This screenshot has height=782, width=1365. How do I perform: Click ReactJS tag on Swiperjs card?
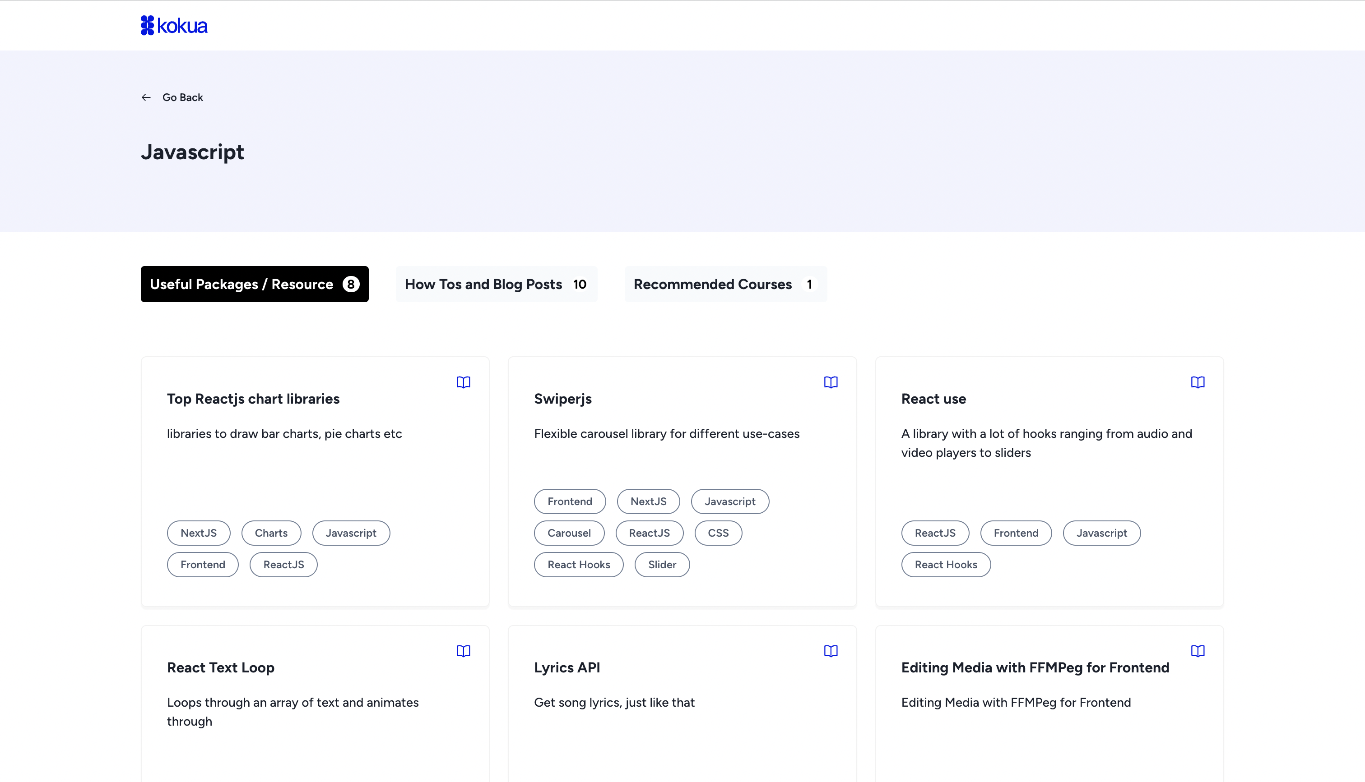(x=649, y=533)
